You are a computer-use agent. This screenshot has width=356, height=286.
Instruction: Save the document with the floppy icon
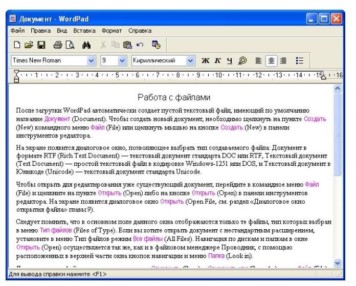tap(41, 45)
